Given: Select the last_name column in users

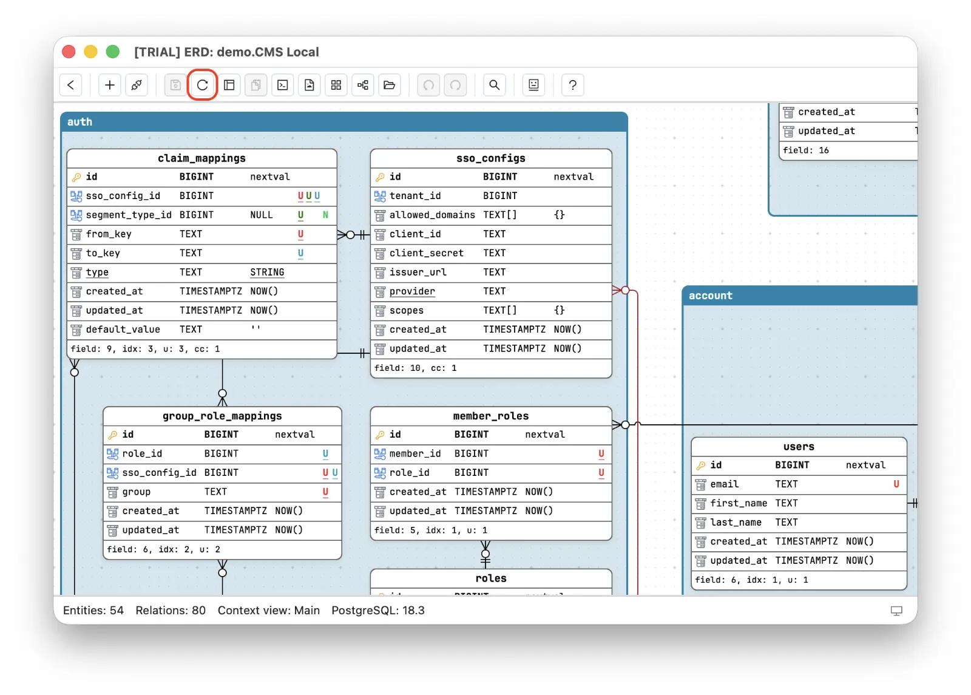Looking at the screenshot, I should click(799, 523).
